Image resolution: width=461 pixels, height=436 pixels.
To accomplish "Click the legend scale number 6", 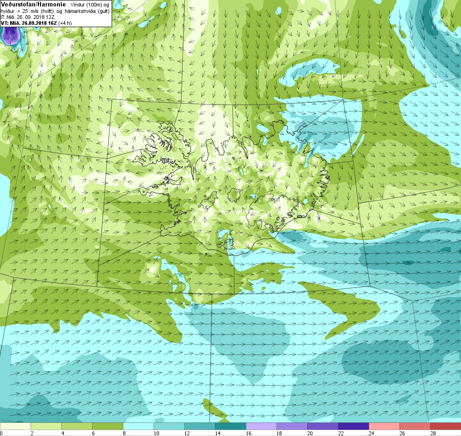I will click(x=94, y=433).
